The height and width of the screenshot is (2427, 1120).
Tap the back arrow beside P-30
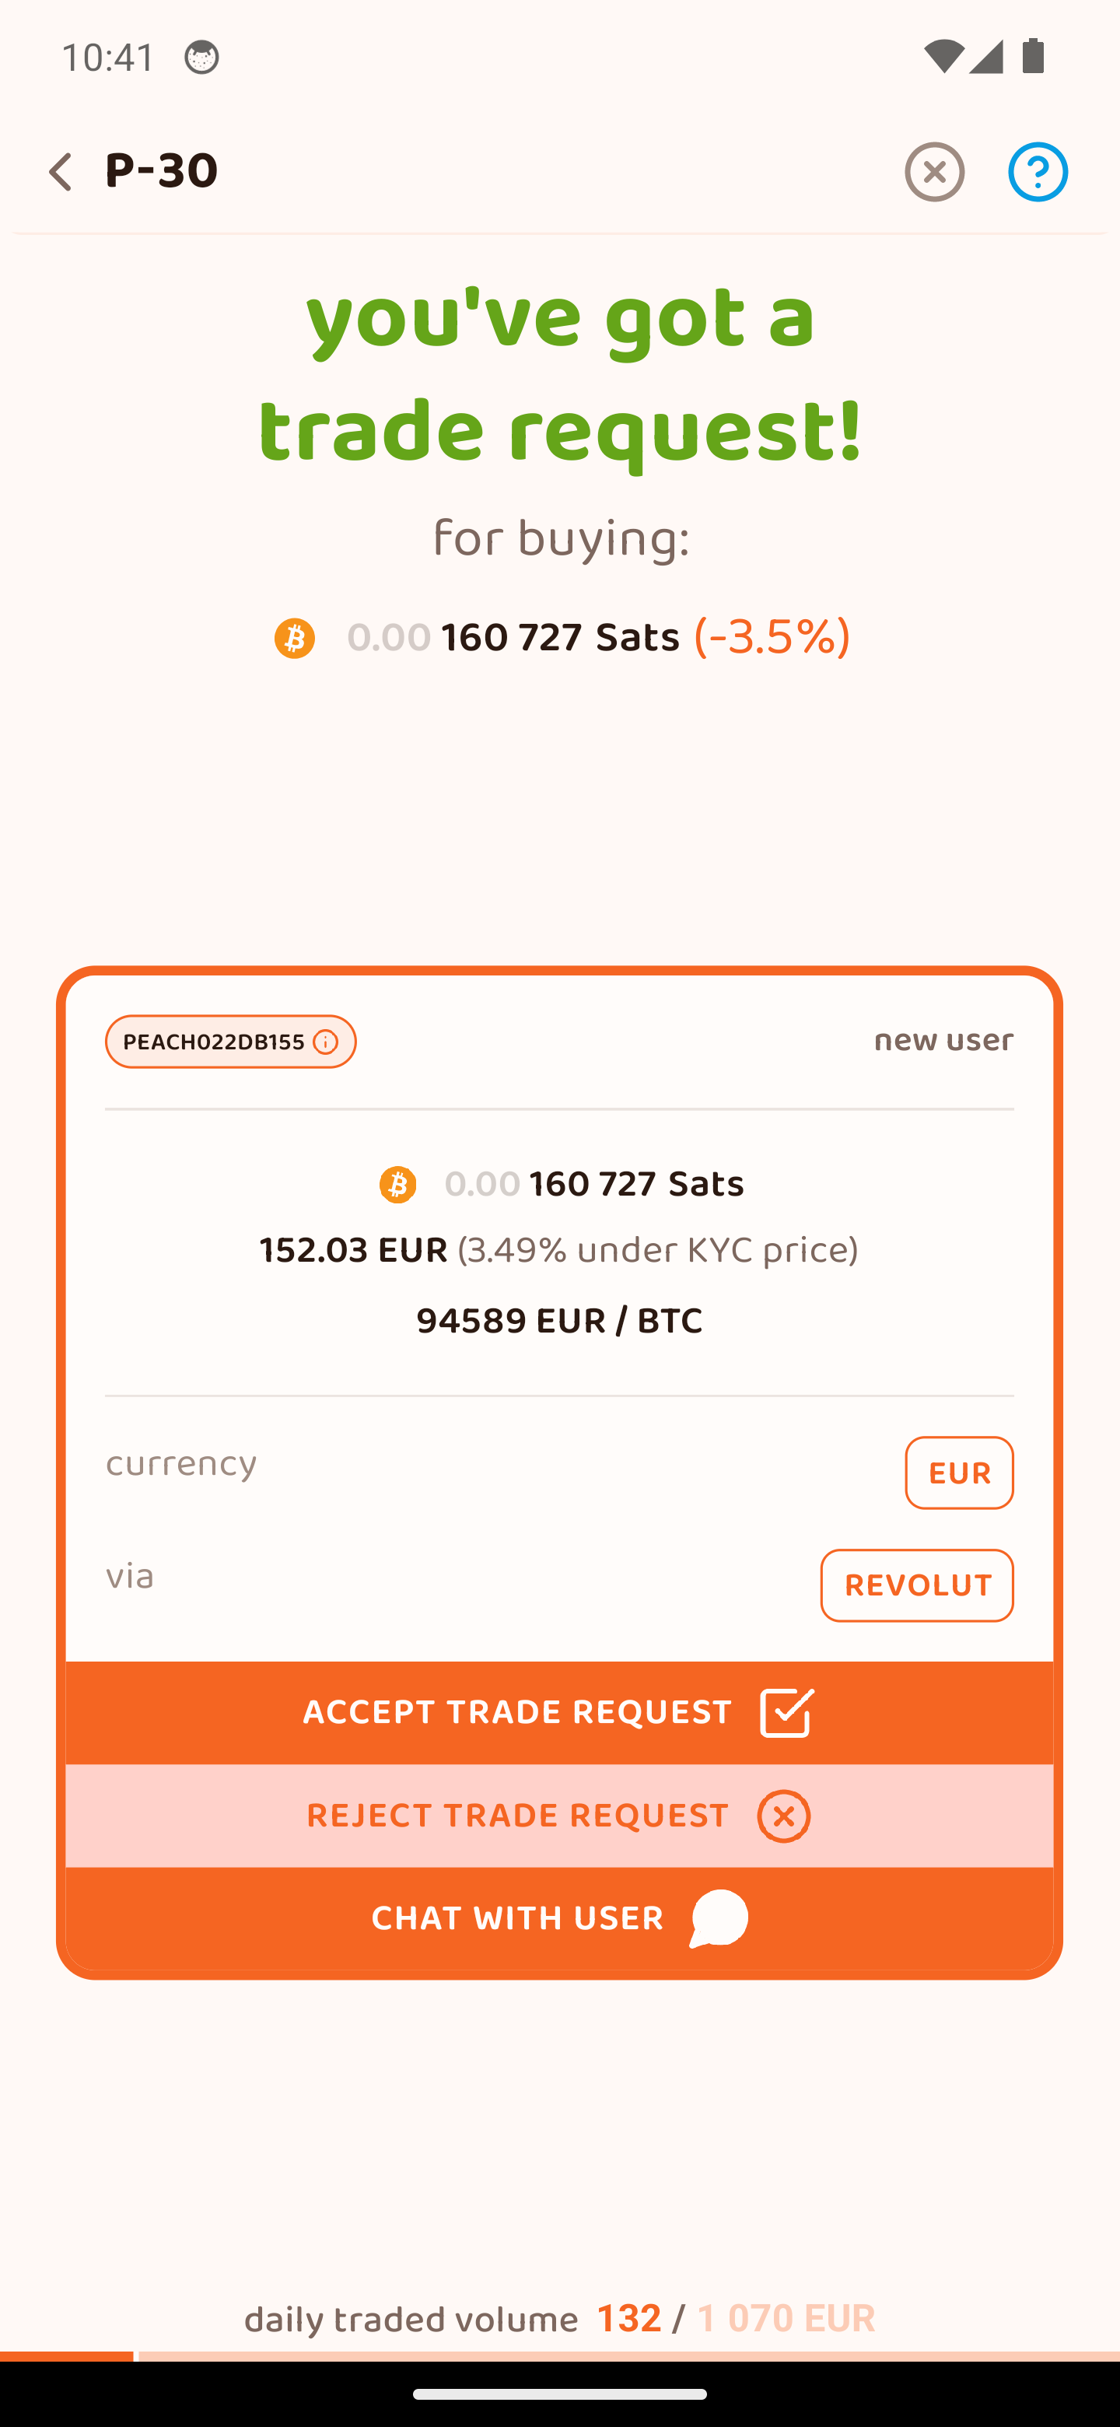click(x=61, y=173)
